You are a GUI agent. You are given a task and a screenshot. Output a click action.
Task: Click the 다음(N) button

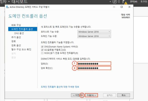pyautogui.click(x=91, y=95)
